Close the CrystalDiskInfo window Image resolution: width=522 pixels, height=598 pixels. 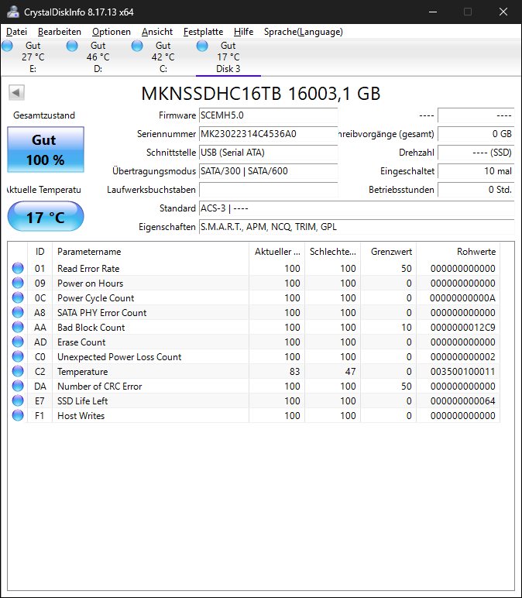pyautogui.click(x=503, y=12)
